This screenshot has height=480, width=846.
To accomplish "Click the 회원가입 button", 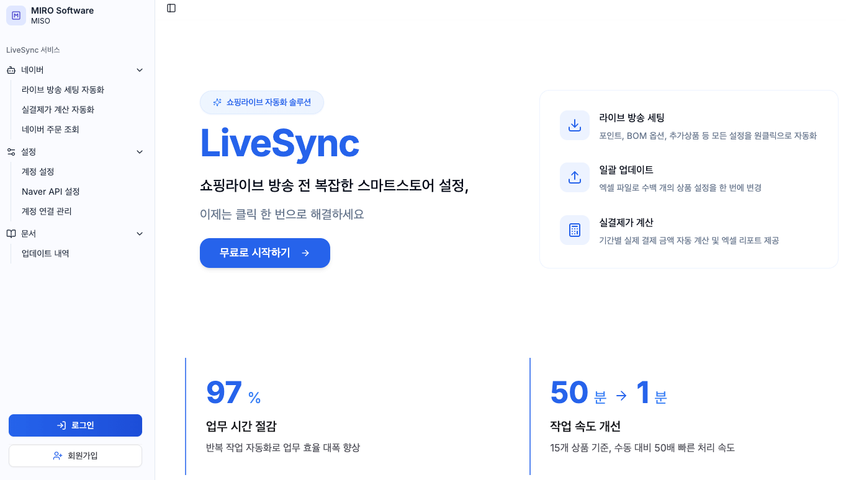I will [x=75, y=456].
